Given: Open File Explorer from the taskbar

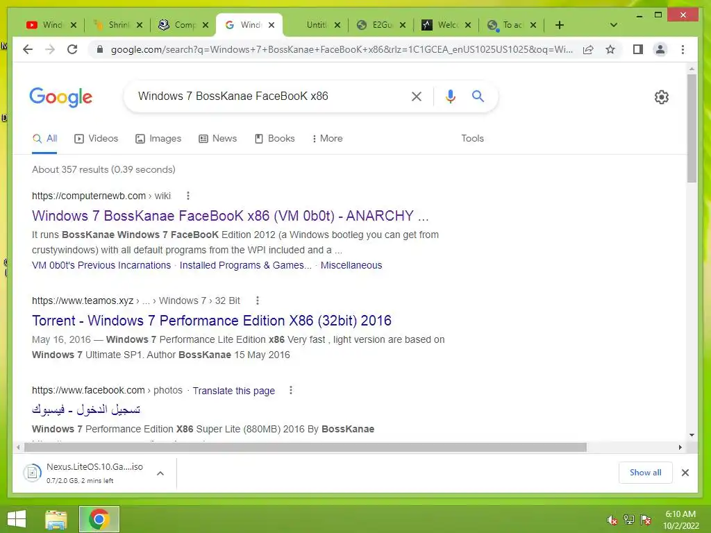Looking at the screenshot, I should tap(56, 519).
